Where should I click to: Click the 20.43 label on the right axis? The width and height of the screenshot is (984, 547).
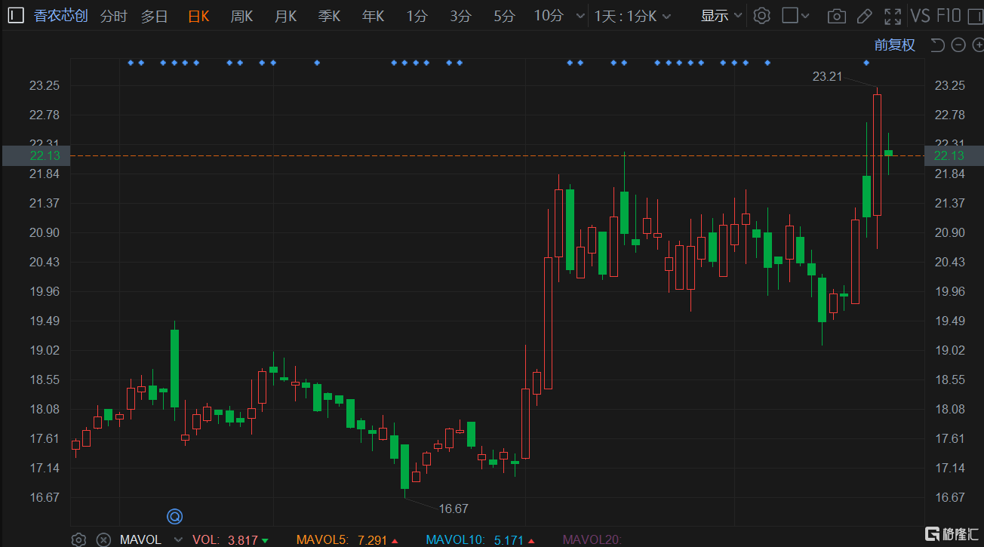(949, 263)
